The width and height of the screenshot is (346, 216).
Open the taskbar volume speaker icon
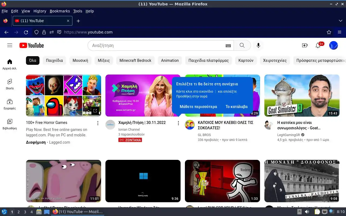point(307,212)
